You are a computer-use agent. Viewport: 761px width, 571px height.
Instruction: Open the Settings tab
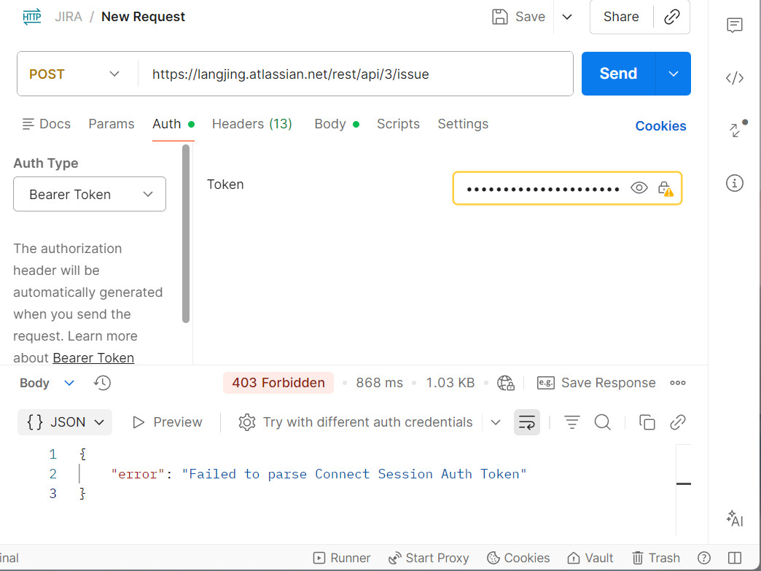463,124
